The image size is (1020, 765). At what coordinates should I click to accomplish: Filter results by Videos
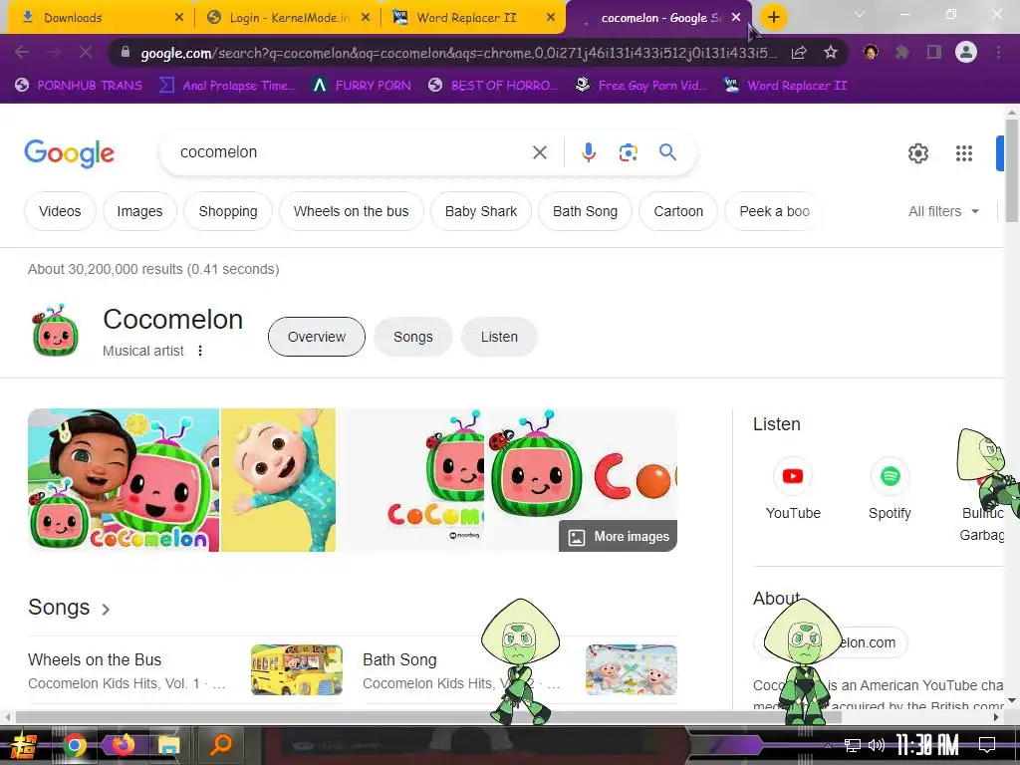60,211
